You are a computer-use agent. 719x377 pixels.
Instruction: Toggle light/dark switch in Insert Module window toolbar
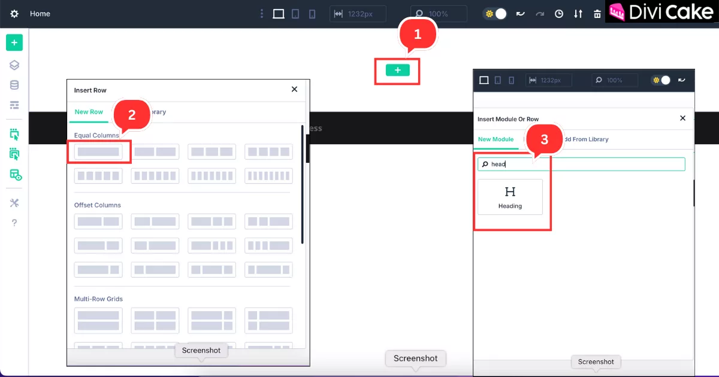[x=661, y=80]
